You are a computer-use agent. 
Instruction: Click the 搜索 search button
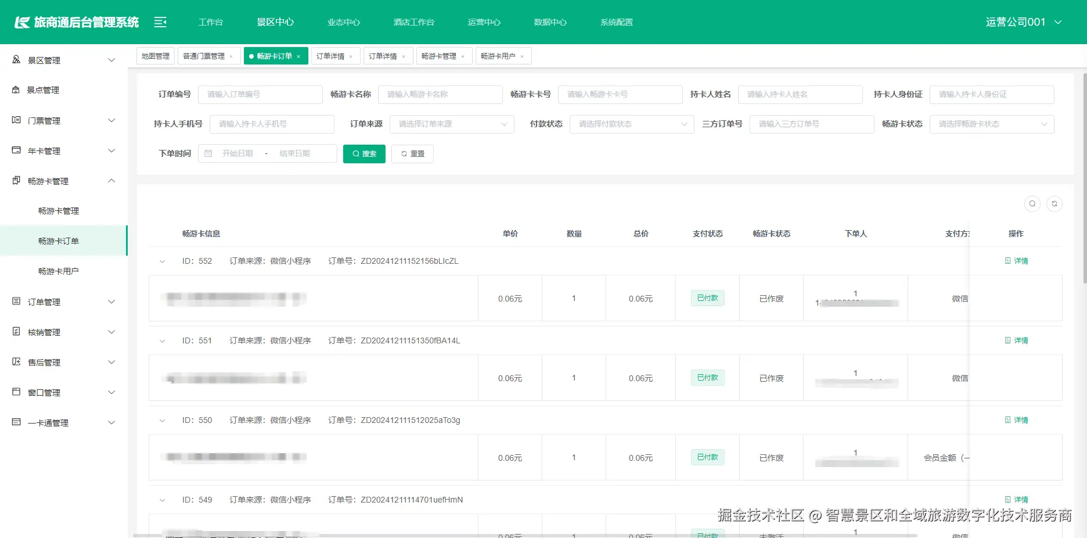tap(364, 153)
